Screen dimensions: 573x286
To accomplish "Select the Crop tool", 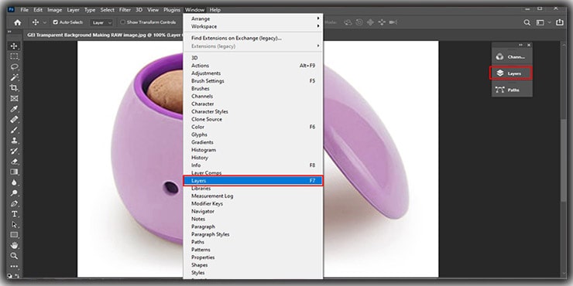I will [14, 88].
